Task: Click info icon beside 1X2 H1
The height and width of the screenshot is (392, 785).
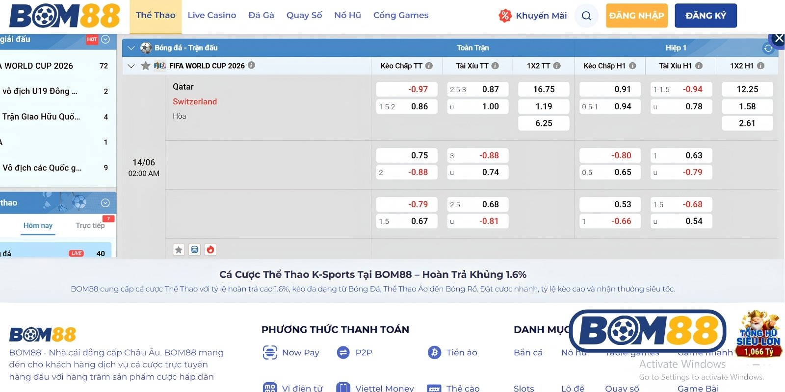Action: (x=760, y=66)
